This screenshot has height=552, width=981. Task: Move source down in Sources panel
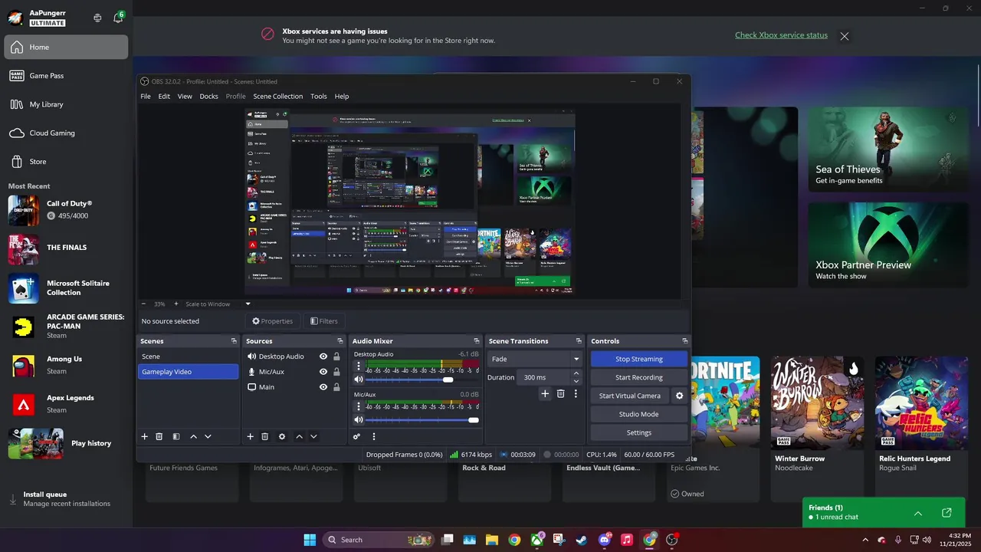pos(313,436)
